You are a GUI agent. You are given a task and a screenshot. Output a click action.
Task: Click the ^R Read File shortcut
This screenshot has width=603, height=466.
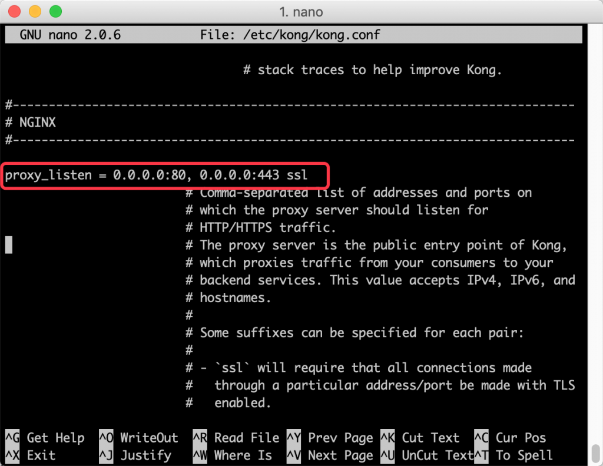pos(236,438)
